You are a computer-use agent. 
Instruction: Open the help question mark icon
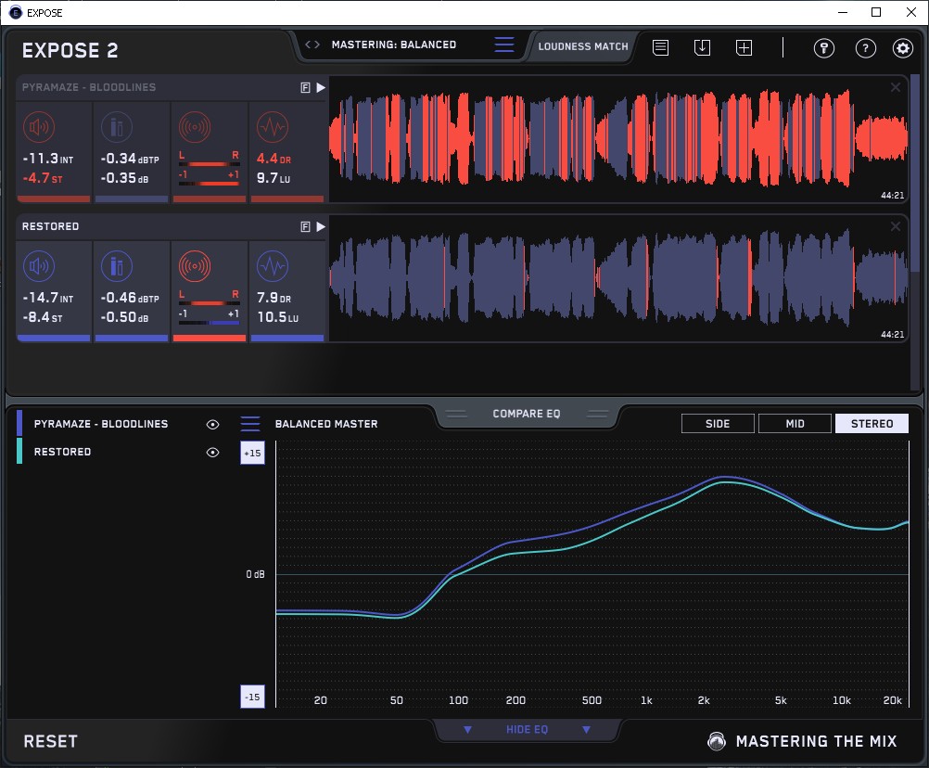click(865, 48)
